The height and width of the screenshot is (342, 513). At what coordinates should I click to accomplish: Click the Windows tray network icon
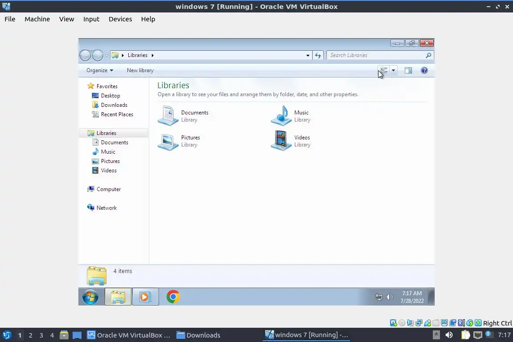pyautogui.click(x=379, y=297)
